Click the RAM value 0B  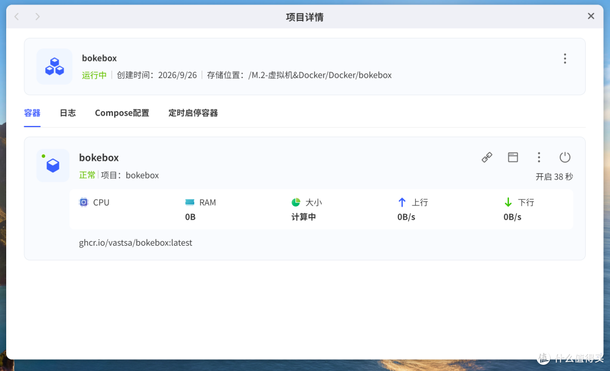pos(190,217)
